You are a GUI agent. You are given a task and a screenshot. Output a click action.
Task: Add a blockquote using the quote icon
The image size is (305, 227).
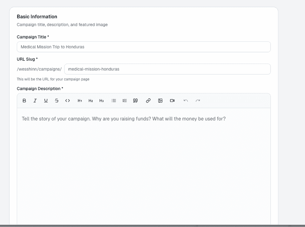coord(135,101)
